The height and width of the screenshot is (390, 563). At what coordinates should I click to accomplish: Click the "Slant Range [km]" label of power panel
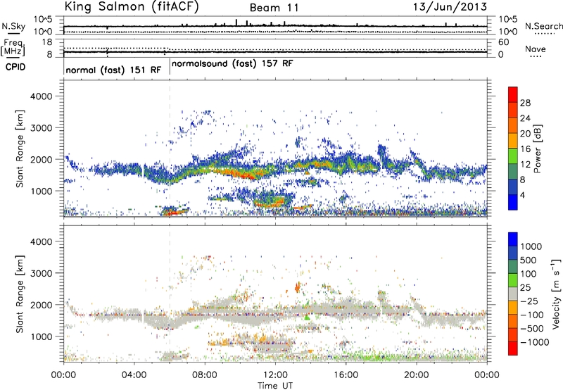point(20,149)
